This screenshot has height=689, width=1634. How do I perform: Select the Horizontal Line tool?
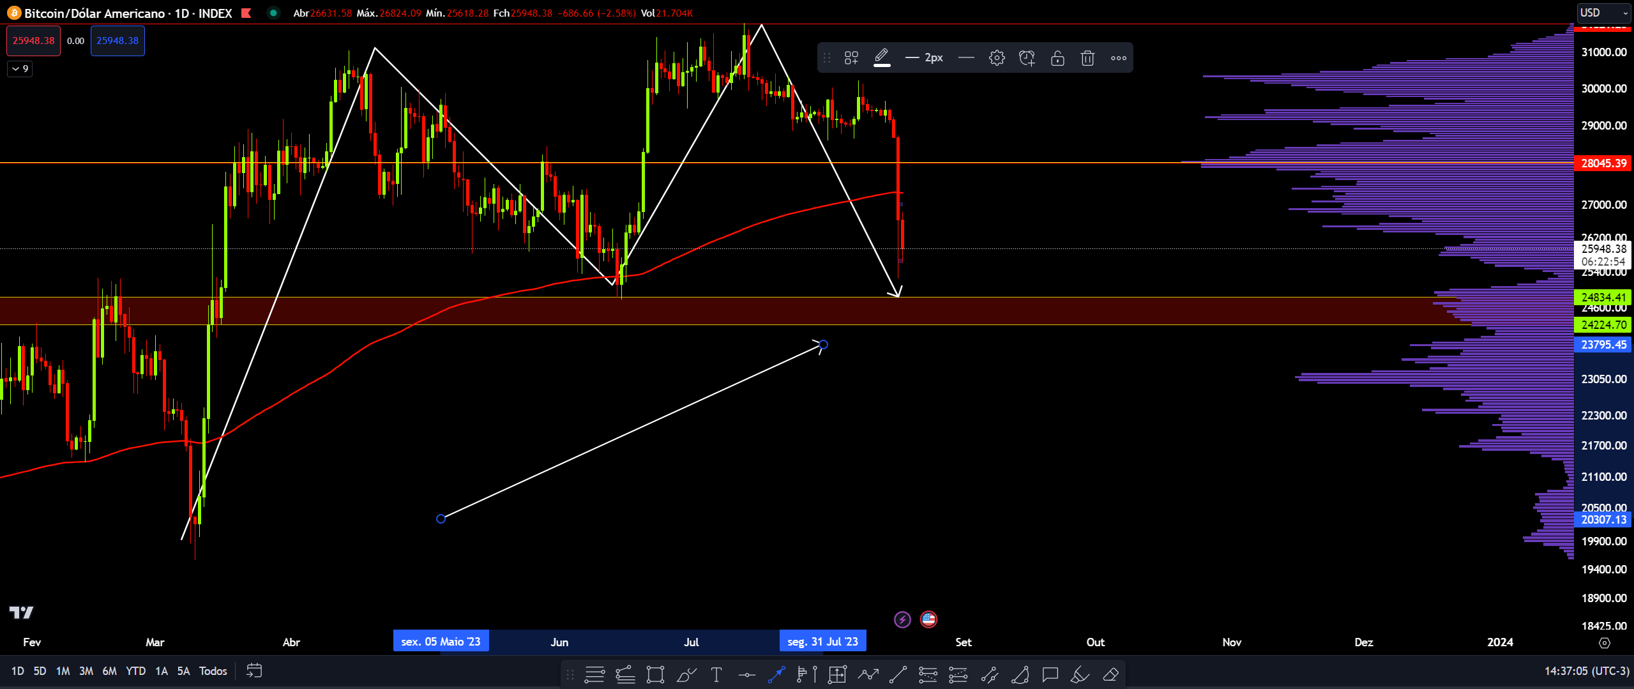746,674
